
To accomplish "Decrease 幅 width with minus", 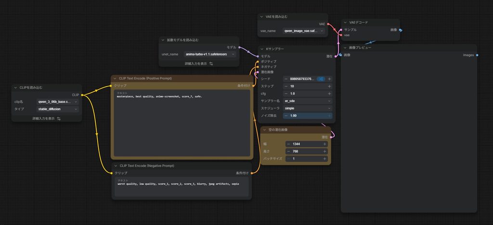I will pos(289,144).
